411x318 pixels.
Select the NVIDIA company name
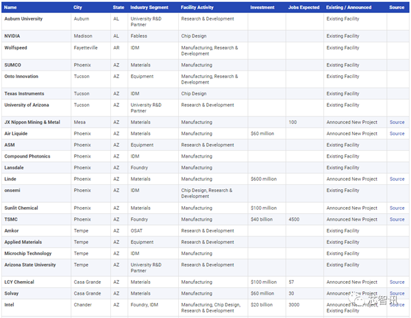tap(12, 35)
